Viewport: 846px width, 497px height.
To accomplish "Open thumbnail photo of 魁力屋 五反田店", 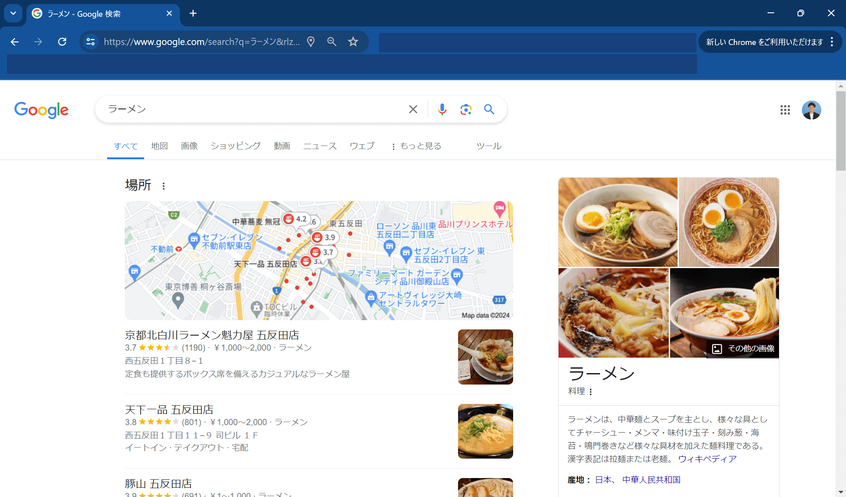I will pyautogui.click(x=485, y=357).
